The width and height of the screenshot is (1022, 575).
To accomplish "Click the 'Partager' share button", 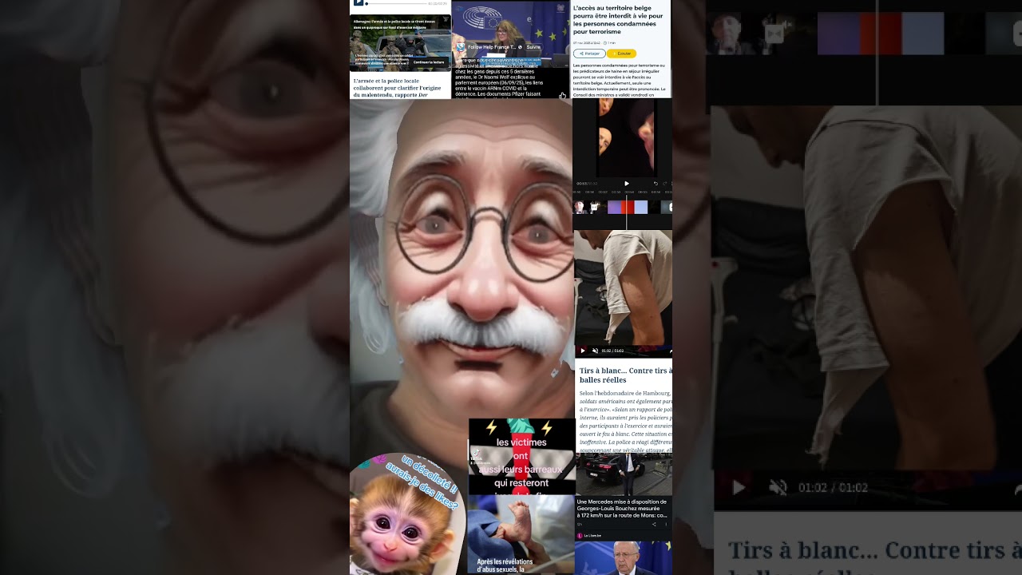I will pos(589,54).
